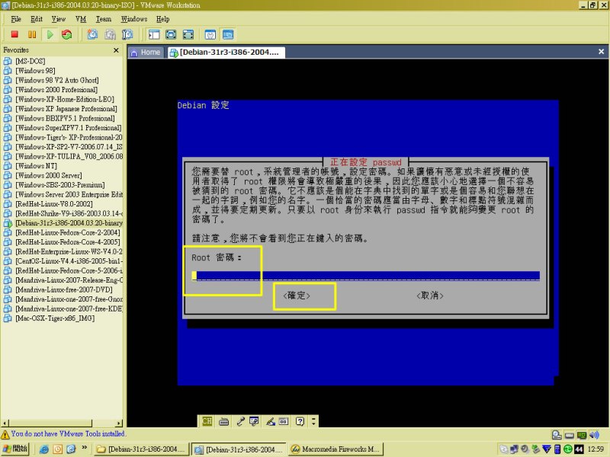Open the Windows menu
This screenshot has height=457, width=610.
click(x=134, y=19)
